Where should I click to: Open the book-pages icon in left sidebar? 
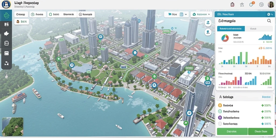click(6, 25)
